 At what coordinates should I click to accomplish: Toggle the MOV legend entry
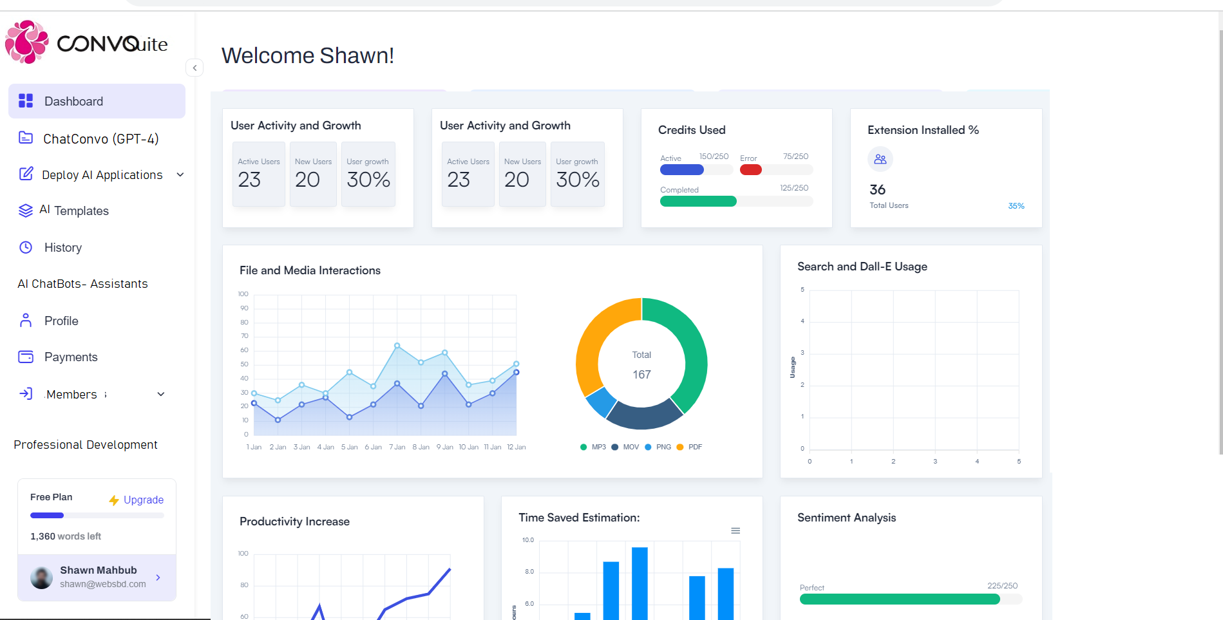click(625, 447)
